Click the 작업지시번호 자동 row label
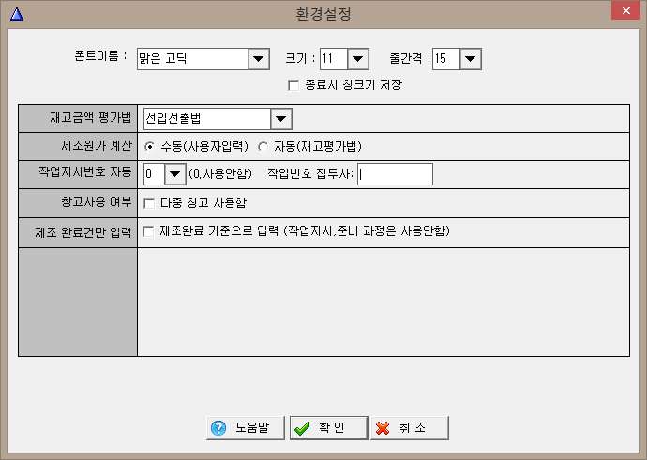The height and width of the screenshot is (460, 647). point(85,171)
